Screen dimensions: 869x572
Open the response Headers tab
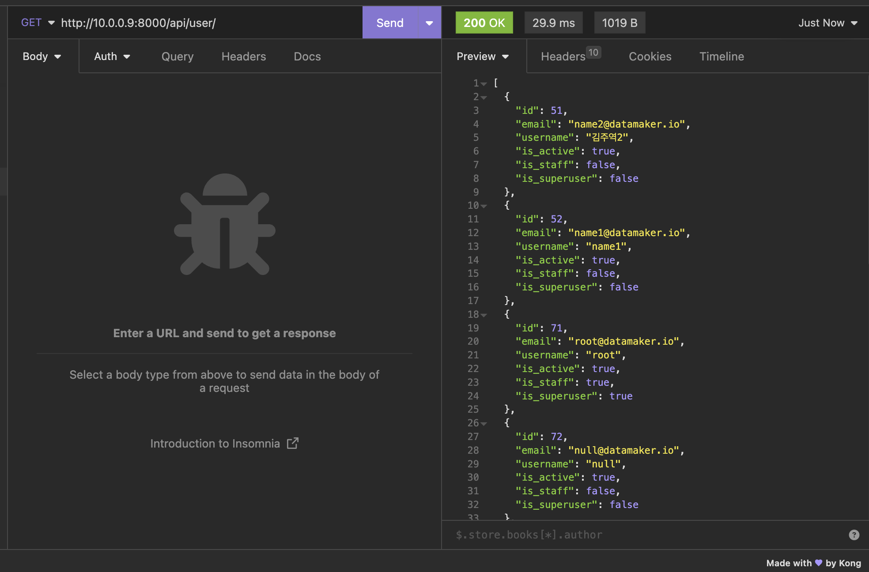coord(563,56)
